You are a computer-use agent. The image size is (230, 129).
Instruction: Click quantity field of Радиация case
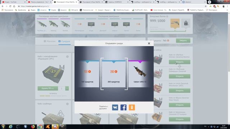(x=61, y=89)
